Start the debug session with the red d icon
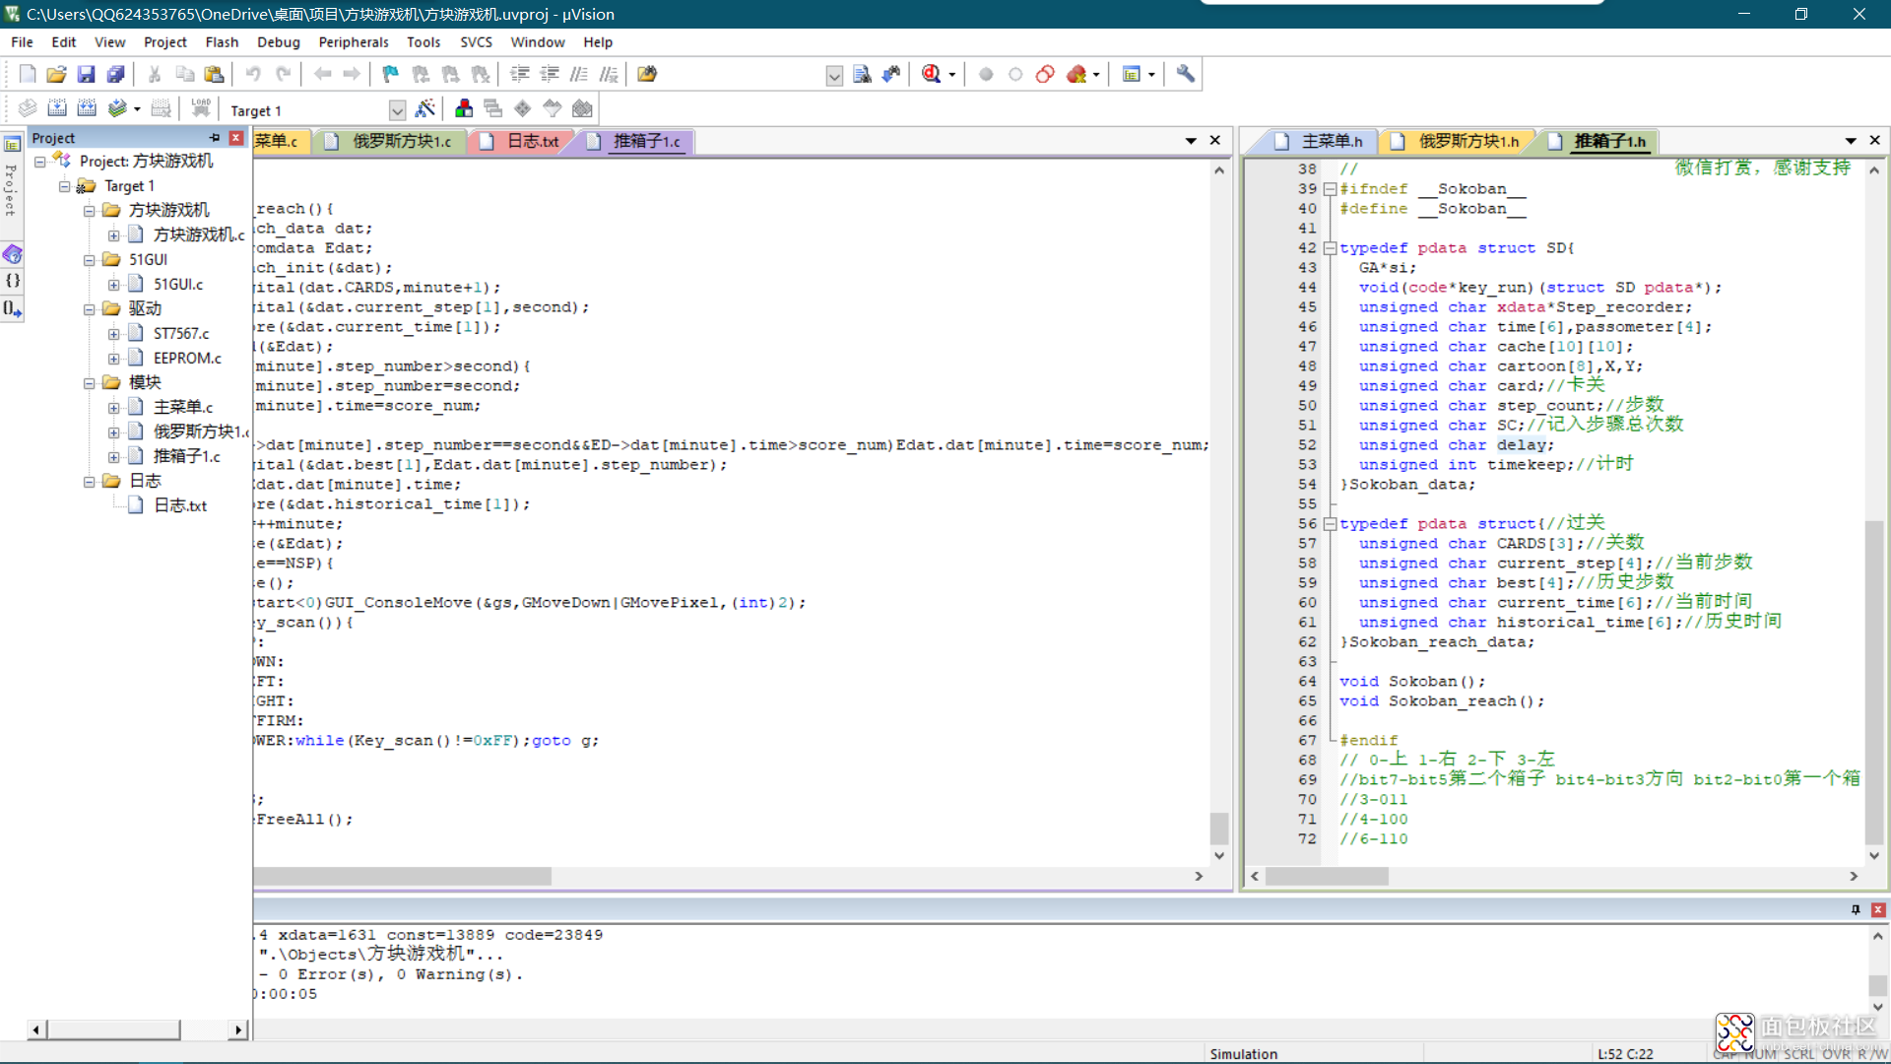1891x1064 pixels. pos(931,74)
